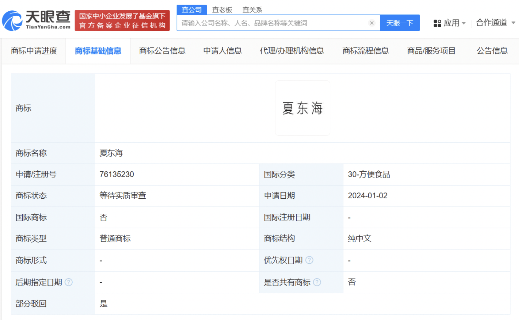Image resolution: width=519 pixels, height=320 pixels.
Task: Jump to 商品/服务项目 section
Action: (431, 51)
